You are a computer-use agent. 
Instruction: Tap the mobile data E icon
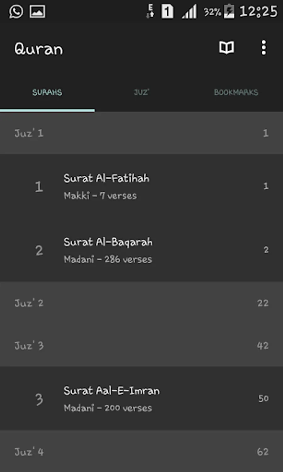(150, 12)
